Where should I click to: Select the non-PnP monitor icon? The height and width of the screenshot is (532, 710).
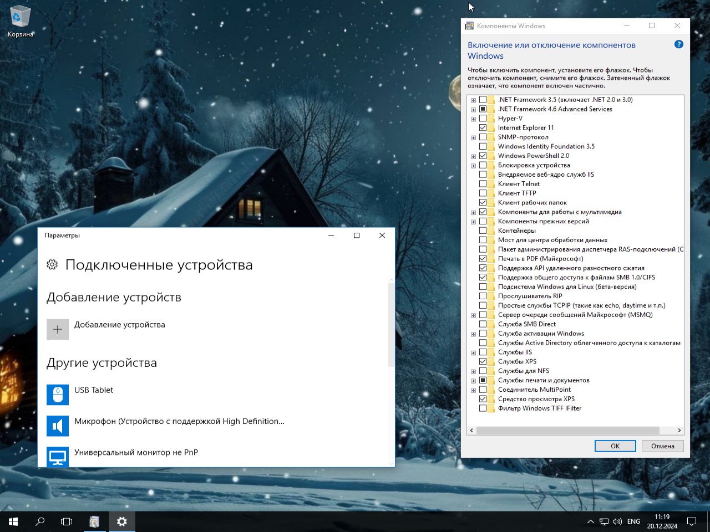click(58, 457)
